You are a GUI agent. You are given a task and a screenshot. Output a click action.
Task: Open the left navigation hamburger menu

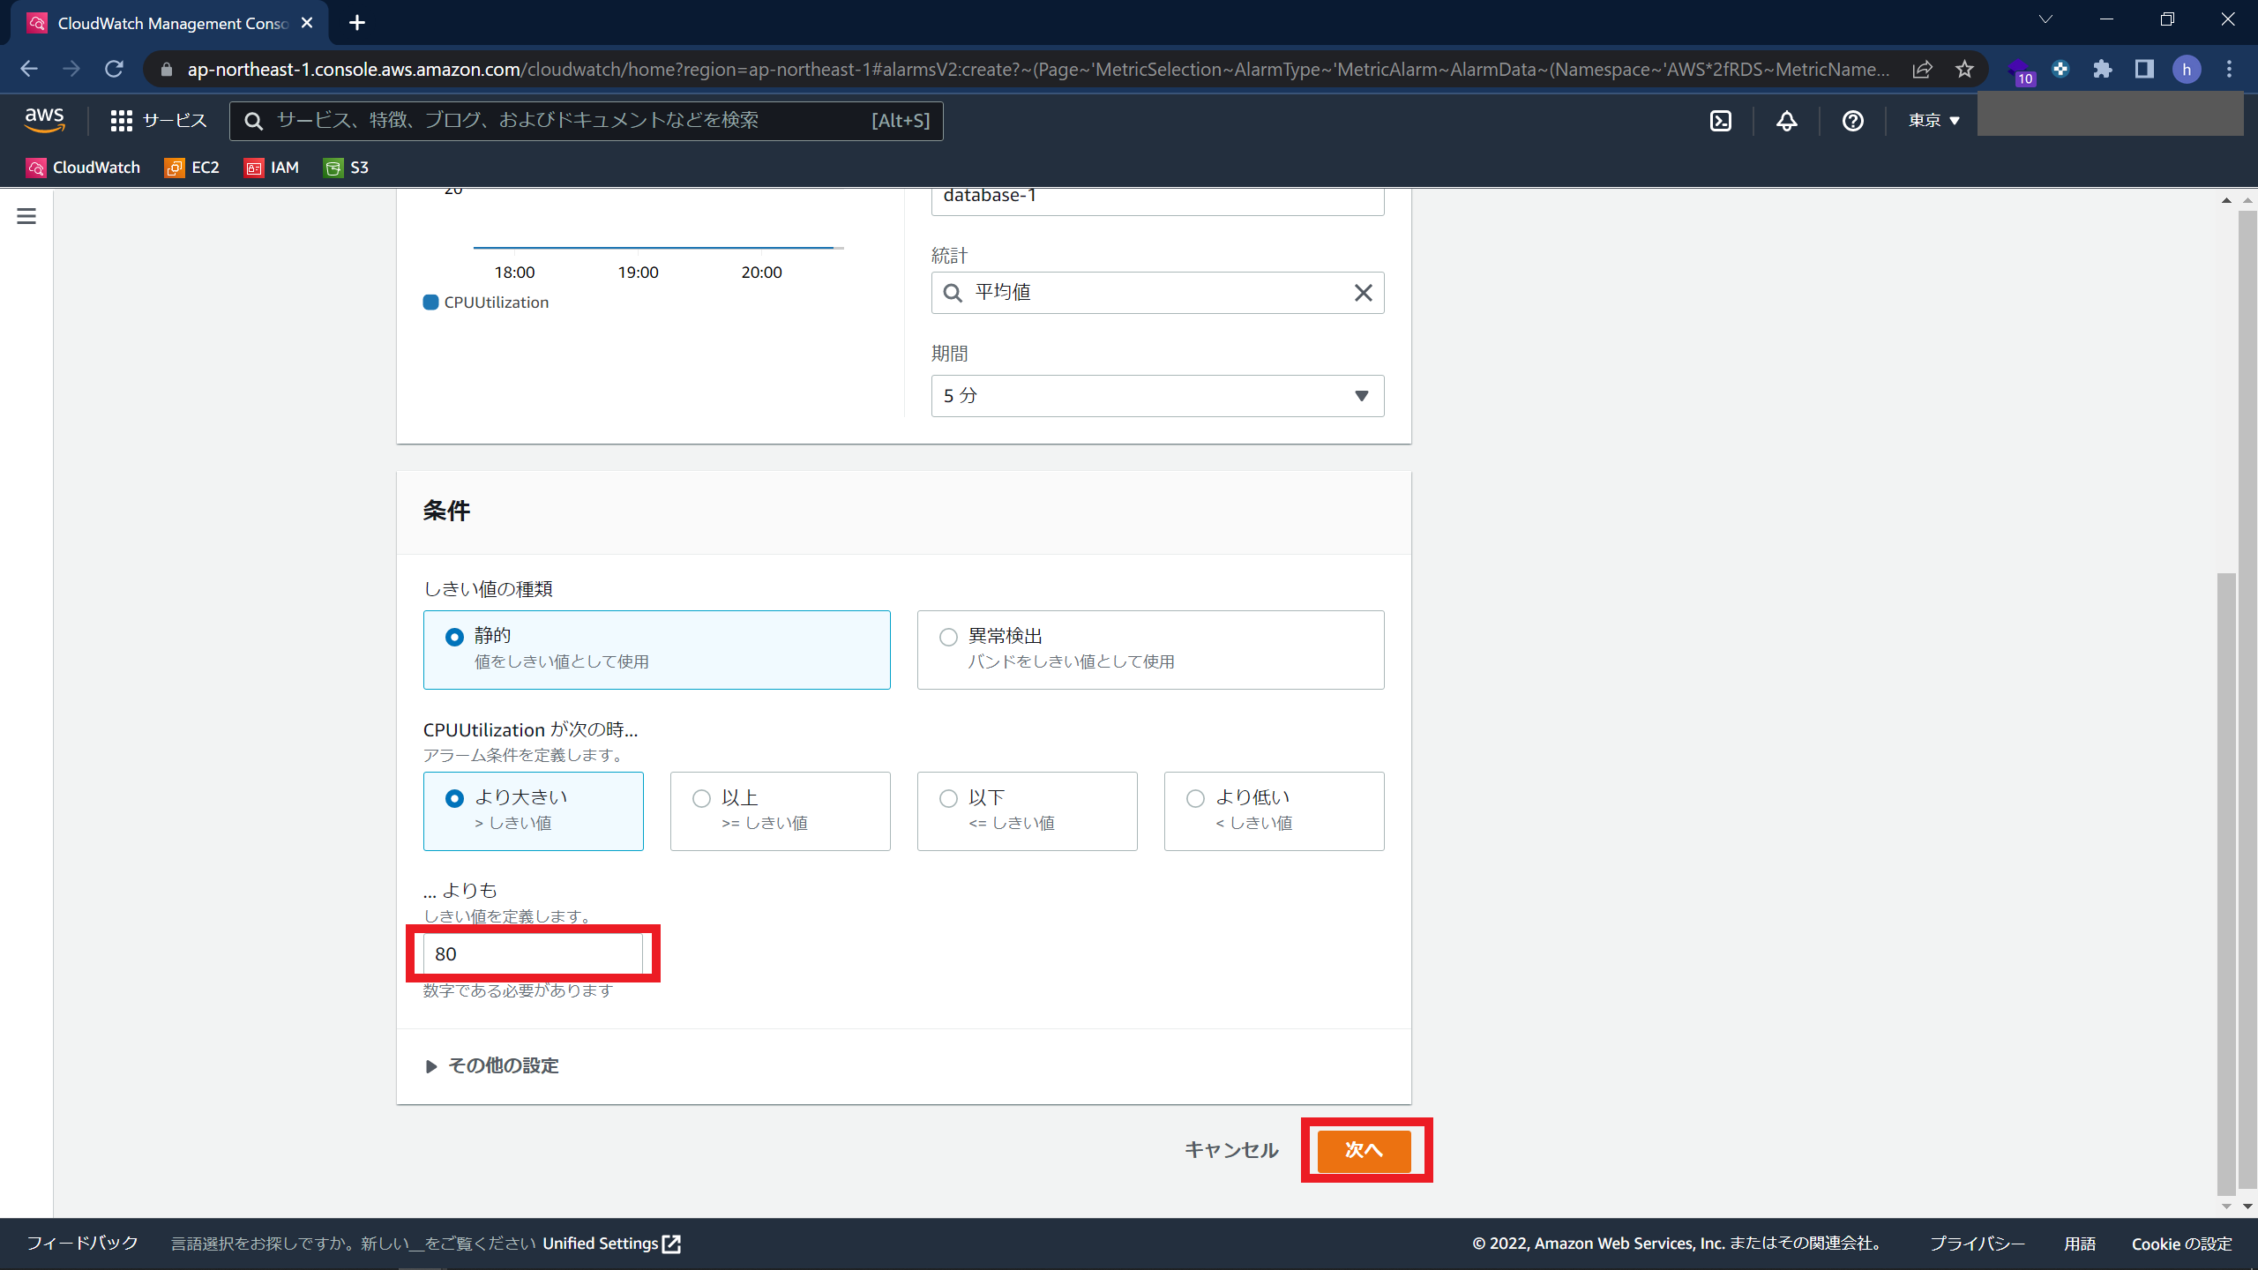click(26, 216)
